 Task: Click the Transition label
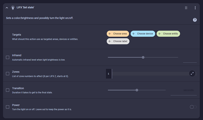tap(18, 88)
